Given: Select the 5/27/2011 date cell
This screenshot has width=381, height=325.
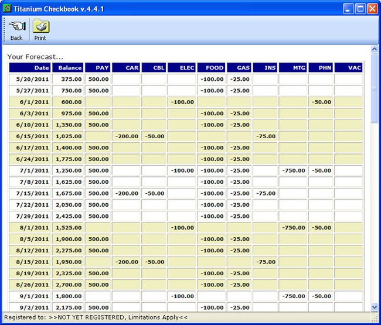Looking at the screenshot, I should point(30,91).
